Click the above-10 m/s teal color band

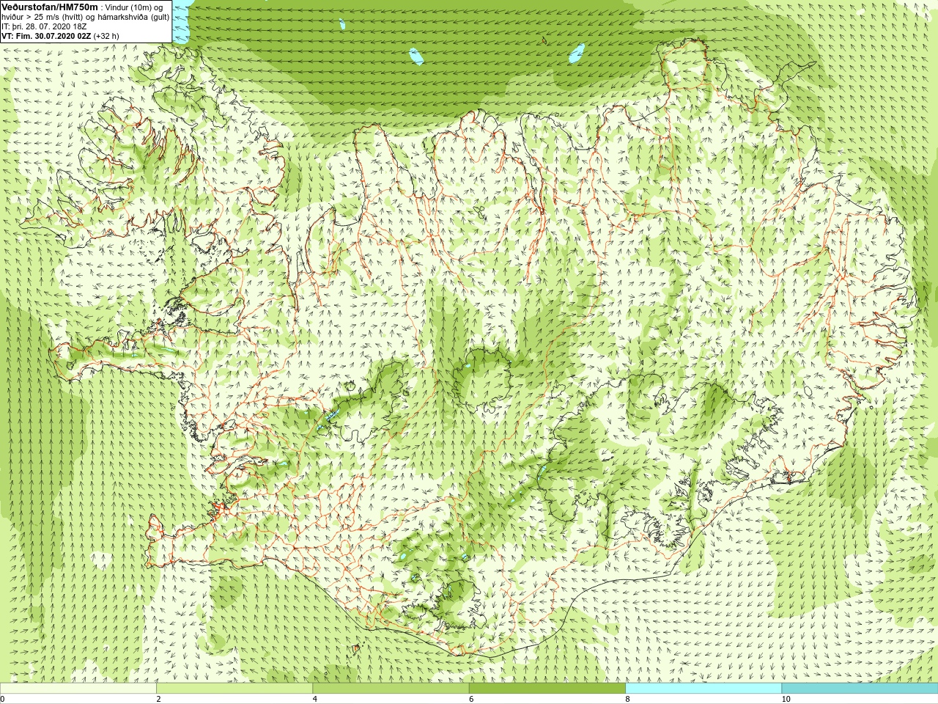(860, 689)
